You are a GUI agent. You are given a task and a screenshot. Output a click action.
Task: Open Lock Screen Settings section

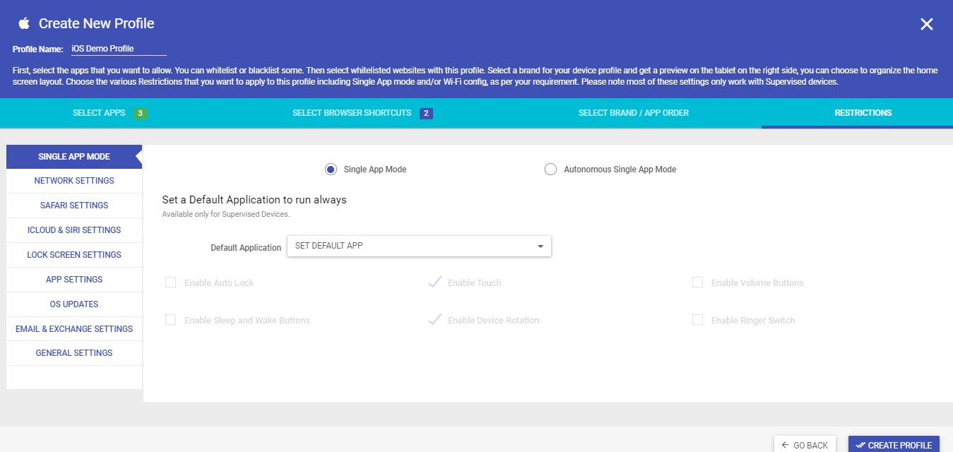74,255
